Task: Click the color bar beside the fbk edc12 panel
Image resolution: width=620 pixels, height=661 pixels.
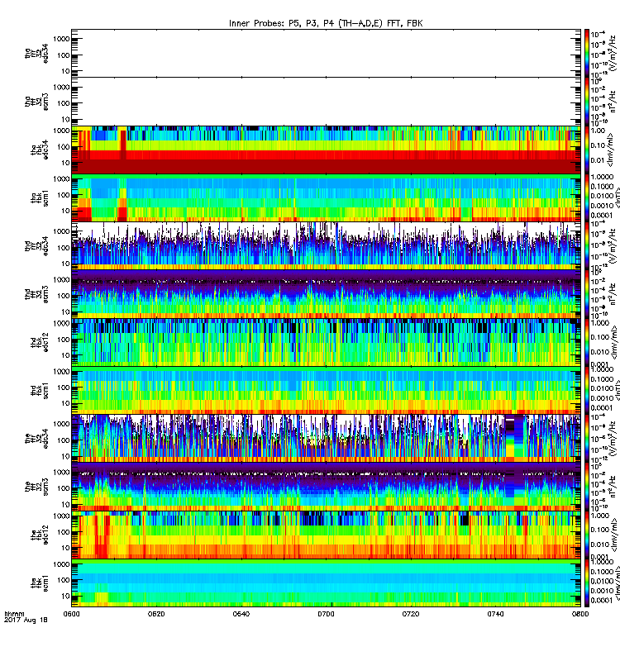Action: (x=587, y=535)
